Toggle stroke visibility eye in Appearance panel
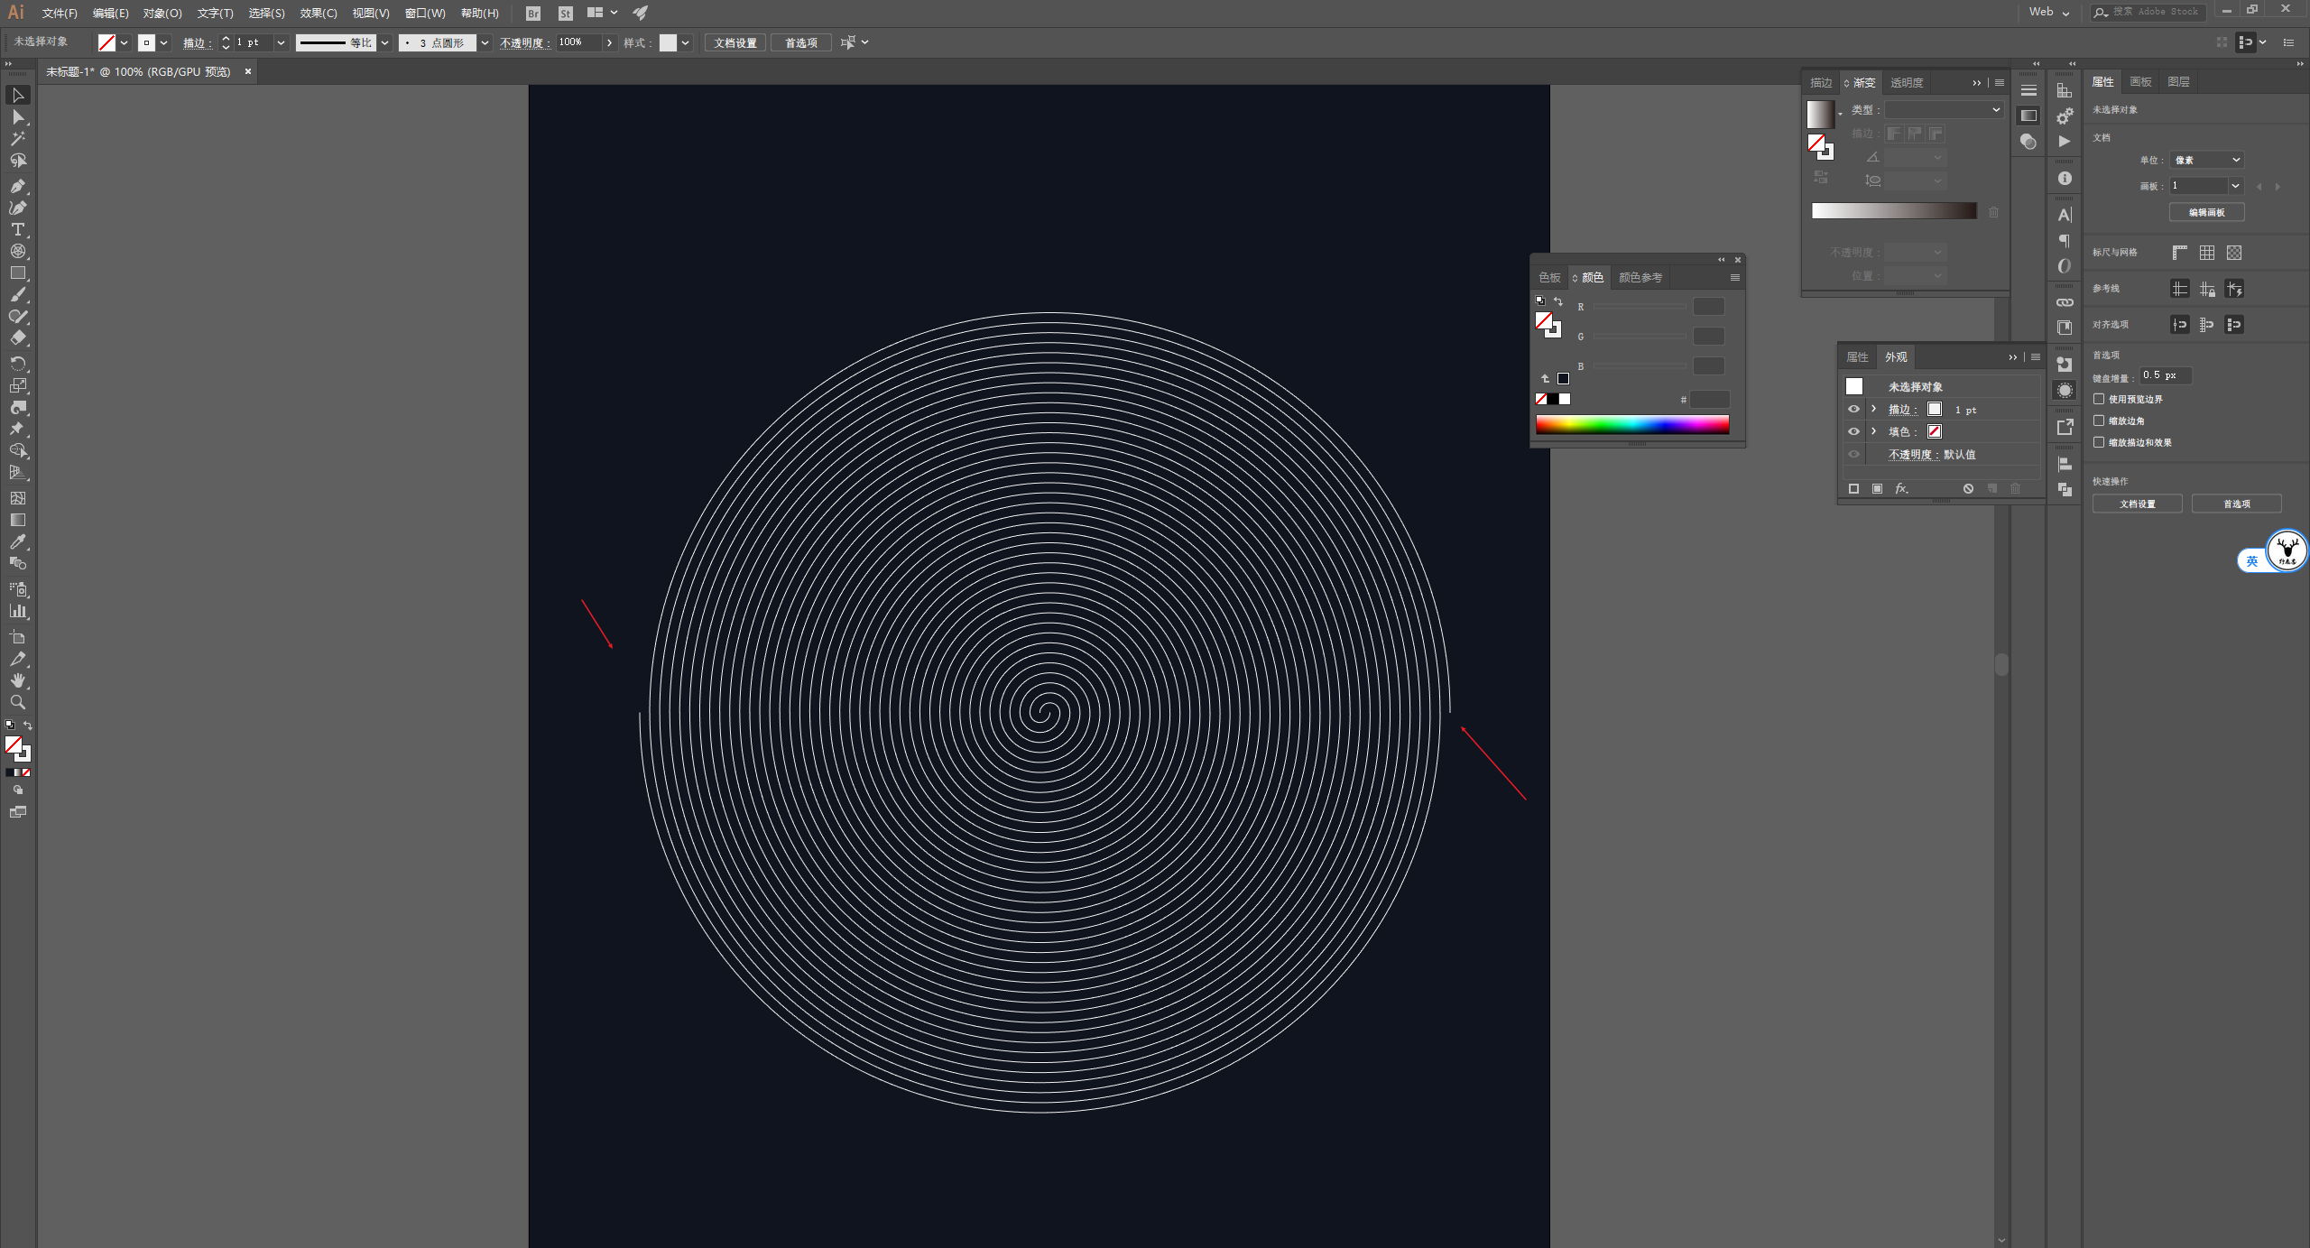Image resolution: width=2310 pixels, height=1248 pixels. tap(1853, 409)
